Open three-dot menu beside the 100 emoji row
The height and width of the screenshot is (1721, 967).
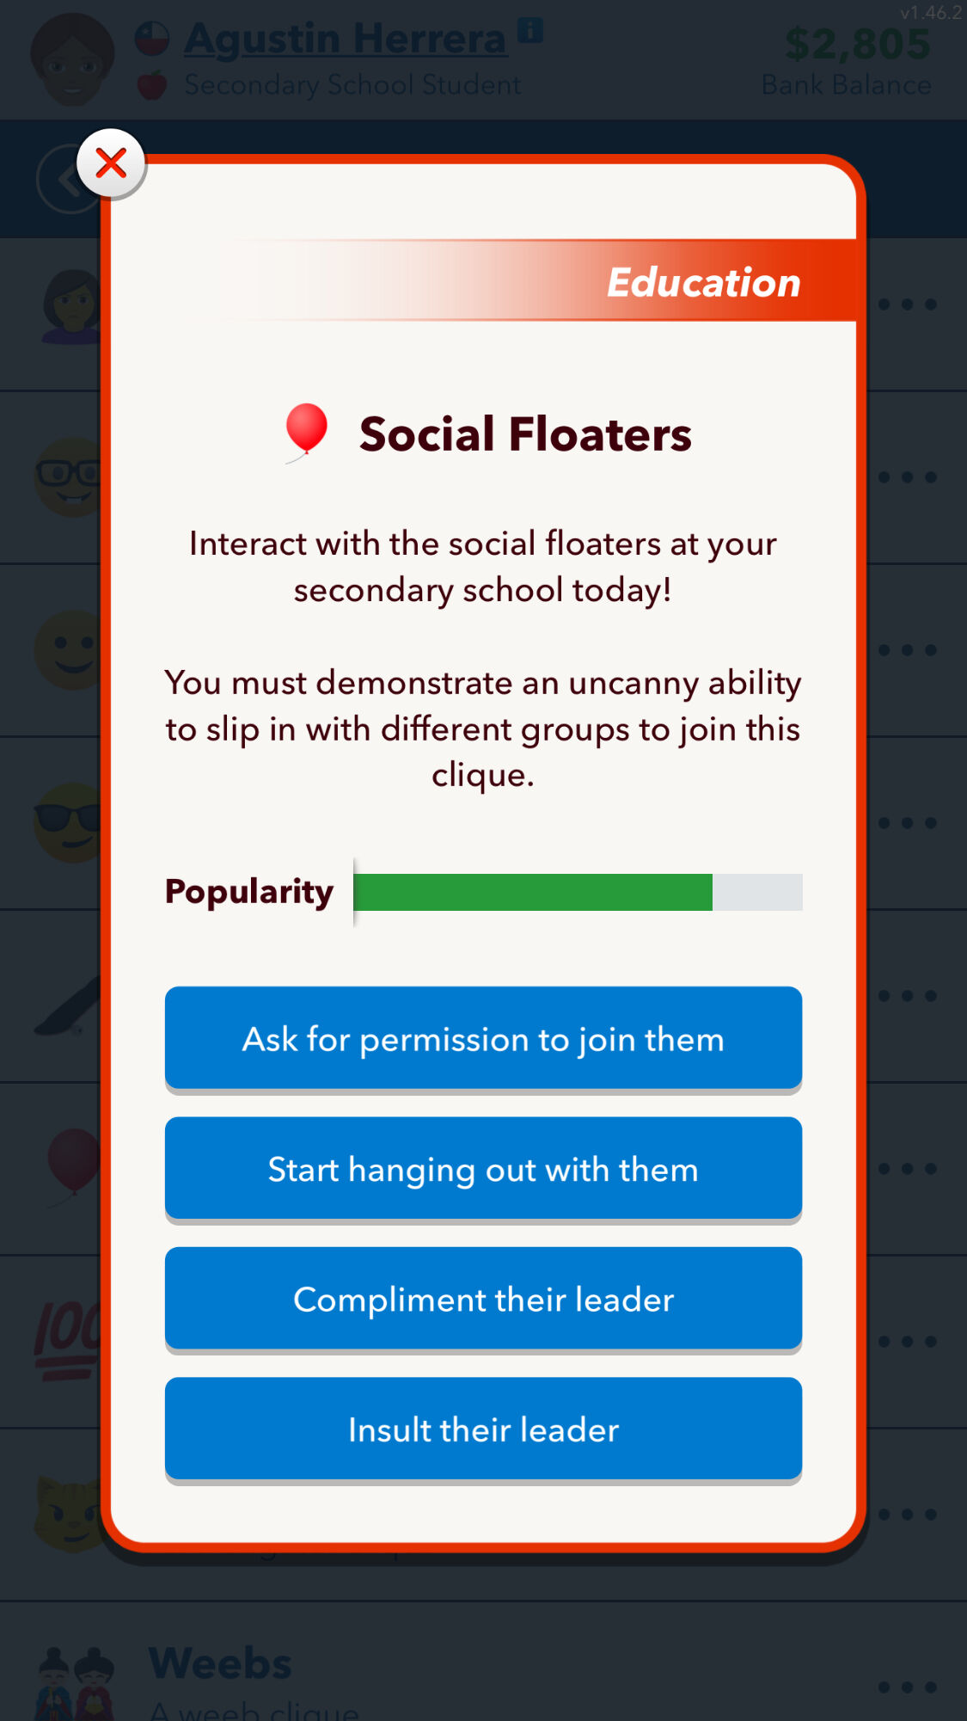point(907,1342)
